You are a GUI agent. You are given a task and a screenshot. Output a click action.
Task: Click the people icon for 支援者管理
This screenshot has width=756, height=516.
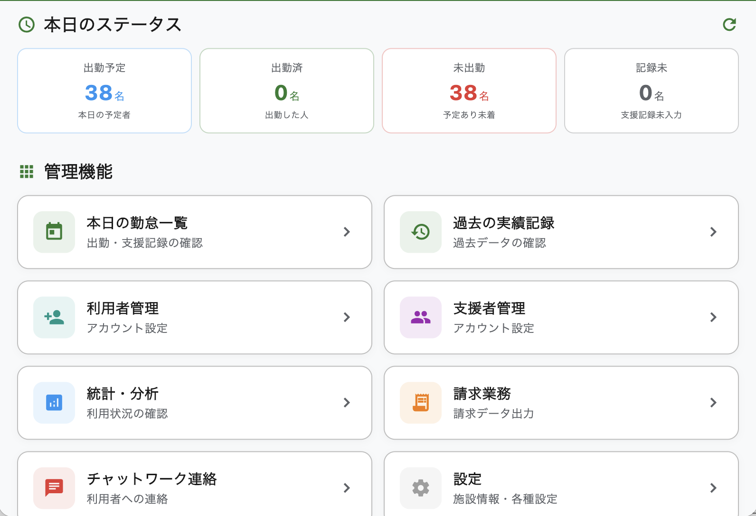click(x=420, y=317)
